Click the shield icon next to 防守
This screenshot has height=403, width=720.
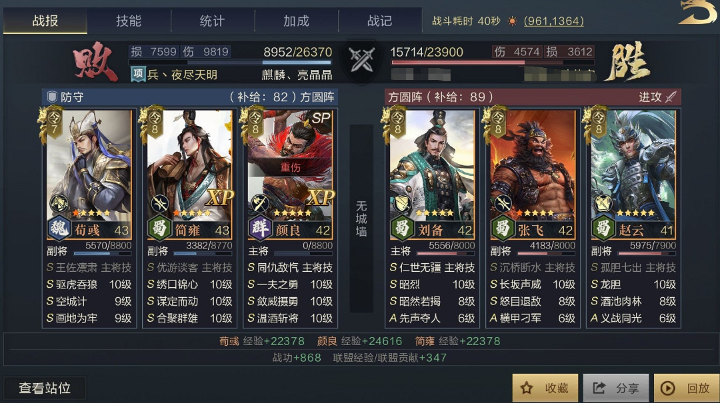click(52, 97)
